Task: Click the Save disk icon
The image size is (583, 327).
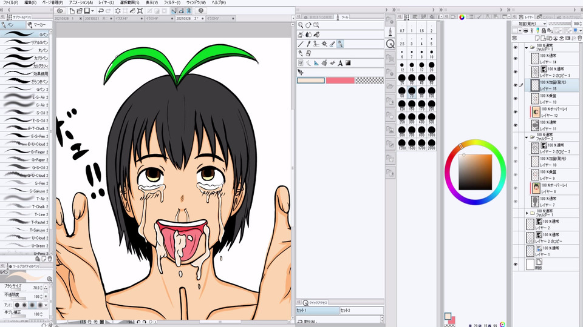Action: click(x=87, y=11)
